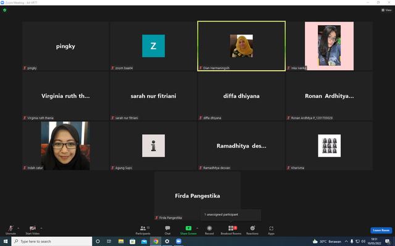The image size is (395, 246).
Task: Open the Chat panel
Action: pos(167,229)
